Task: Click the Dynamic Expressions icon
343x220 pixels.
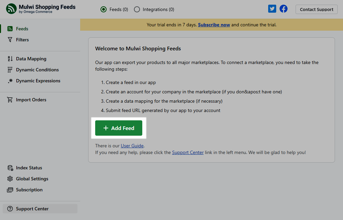Action: (10, 81)
